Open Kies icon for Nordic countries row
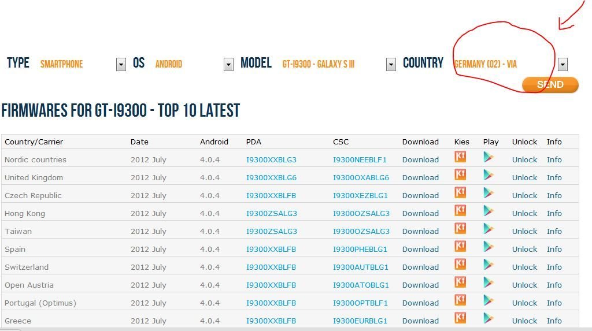This screenshot has width=592, height=331. pos(460,157)
